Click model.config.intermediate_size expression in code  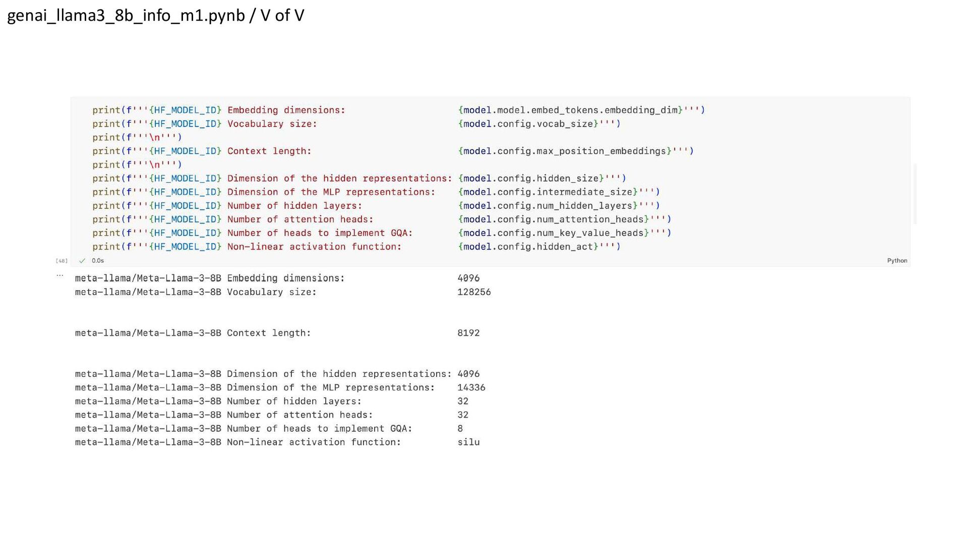click(548, 192)
